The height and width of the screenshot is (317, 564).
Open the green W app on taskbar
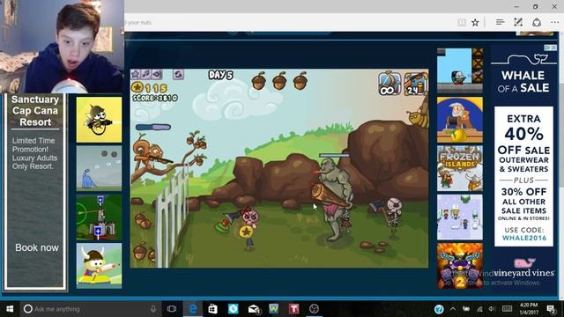[x=274, y=309]
